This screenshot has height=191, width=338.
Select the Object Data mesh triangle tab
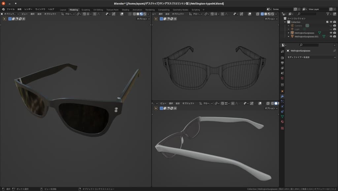[x=282, y=117]
